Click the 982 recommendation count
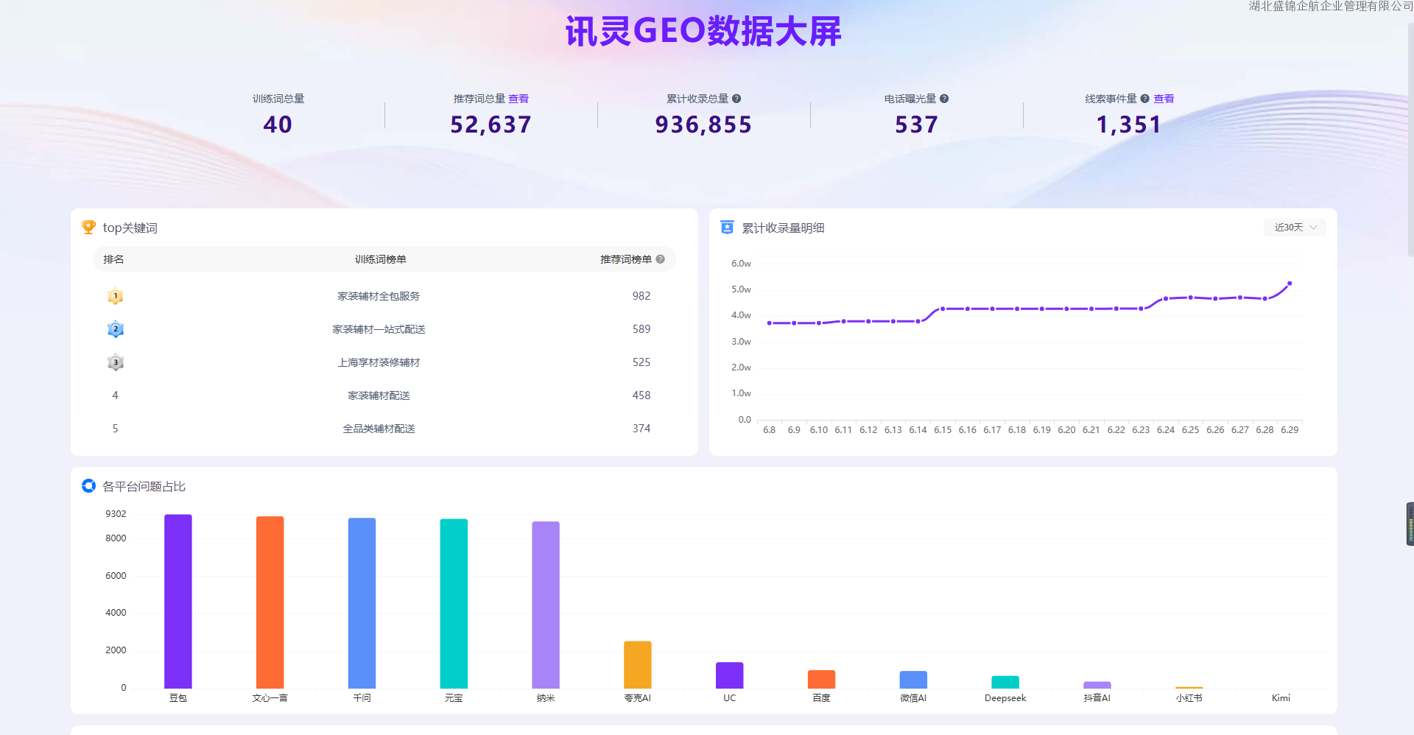This screenshot has width=1414, height=735. [641, 296]
